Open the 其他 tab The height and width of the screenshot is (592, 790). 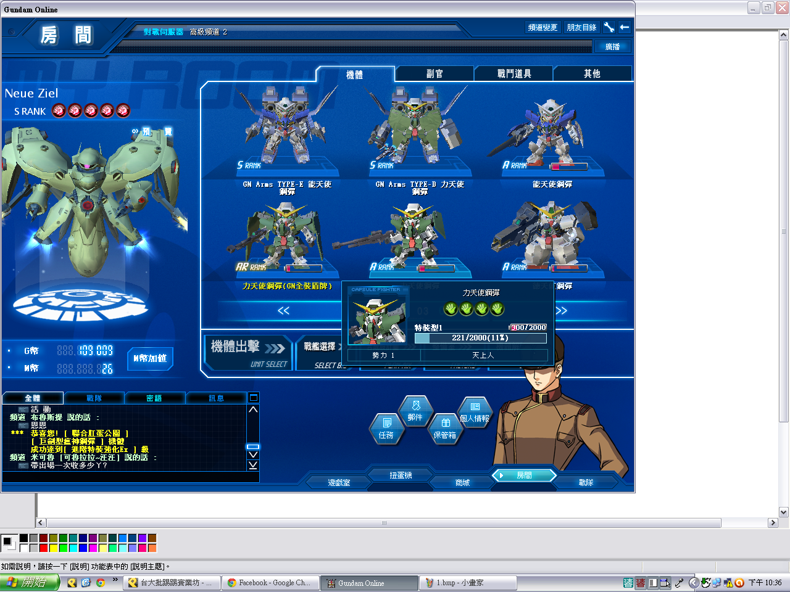[592, 73]
